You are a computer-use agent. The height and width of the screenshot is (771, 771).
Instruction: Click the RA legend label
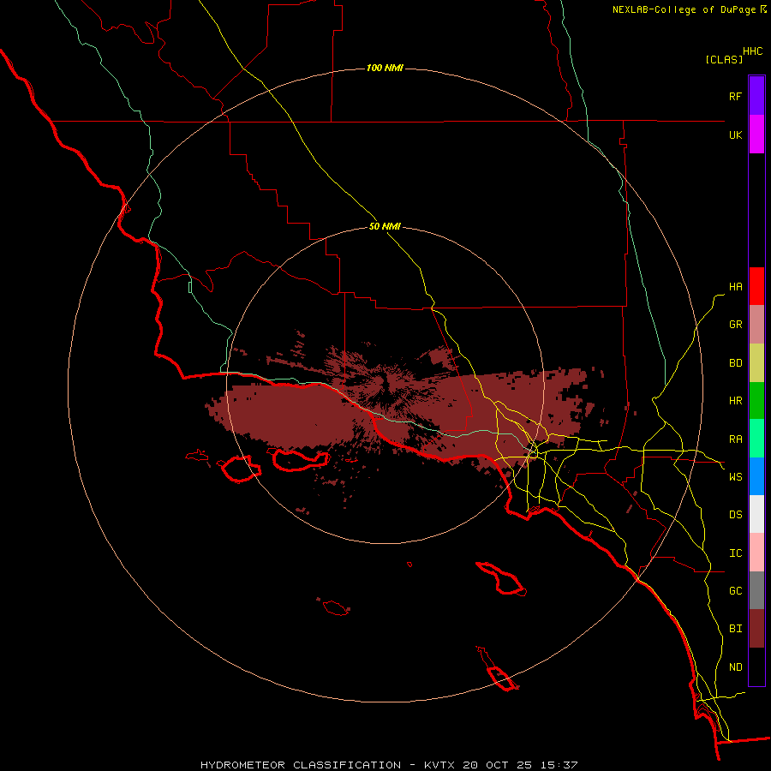(735, 439)
